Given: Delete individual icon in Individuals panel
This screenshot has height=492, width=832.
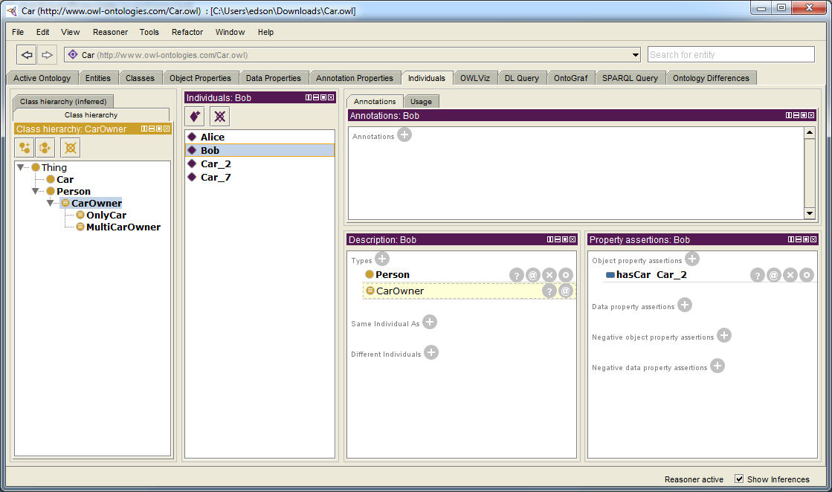Looking at the screenshot, I should (219, 116).
